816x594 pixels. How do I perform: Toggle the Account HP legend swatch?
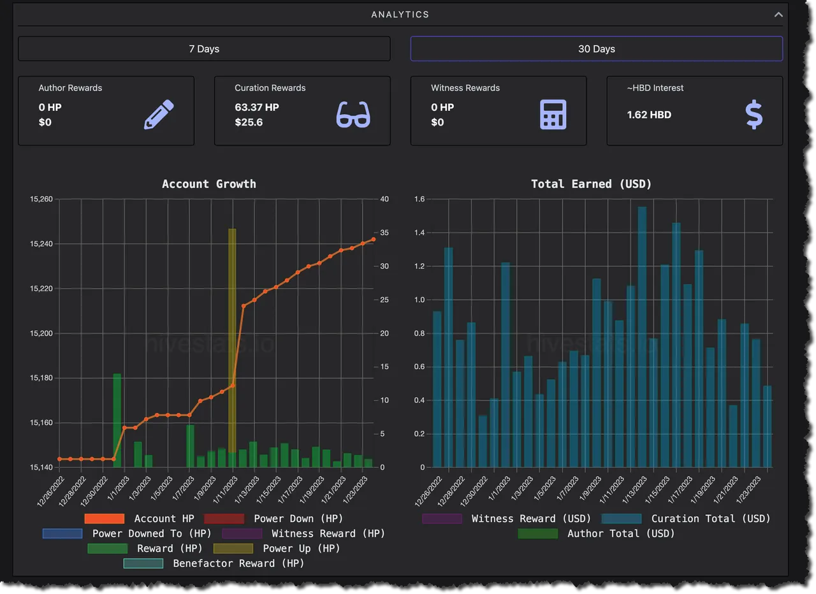pyautogui.click(x=104, y=519)
